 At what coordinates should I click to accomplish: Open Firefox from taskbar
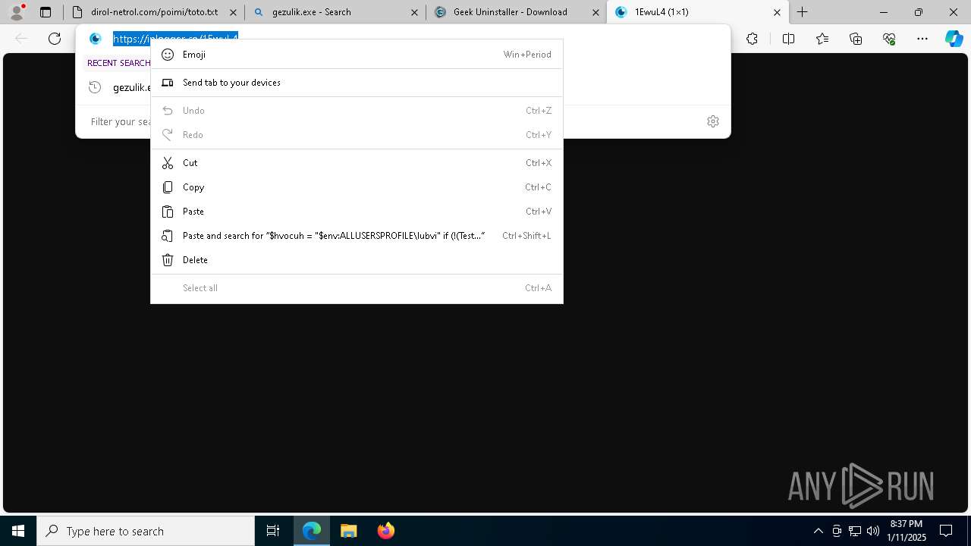tap(386, 531)
